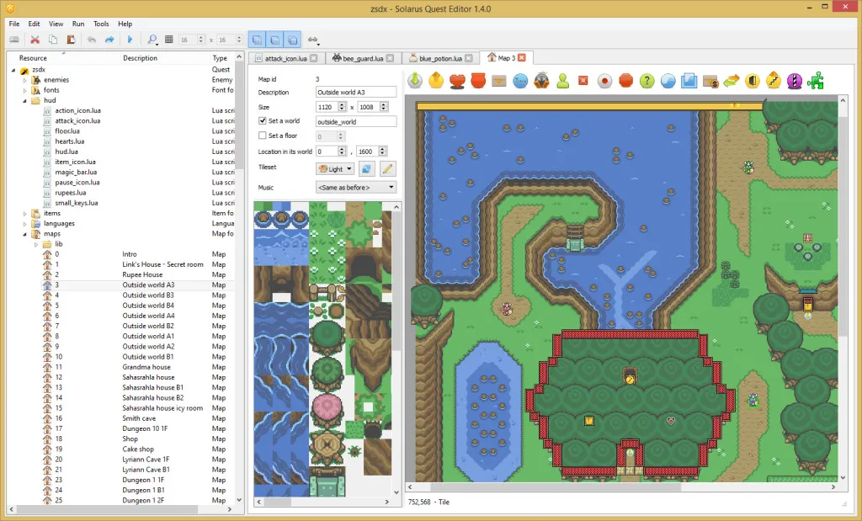Image resolution: width=862 pixels, height=521 pixels.
Task: Open the Tools menu
Action: pos(101,24)
